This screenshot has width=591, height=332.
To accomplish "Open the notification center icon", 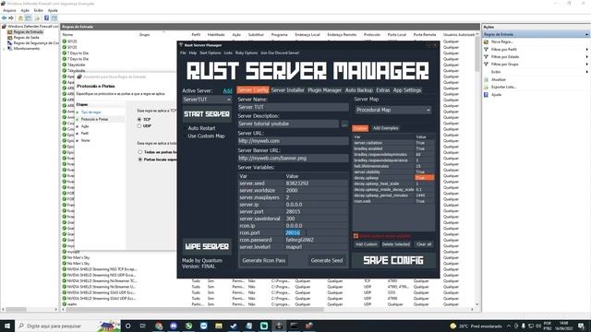I will click(582, 326).
